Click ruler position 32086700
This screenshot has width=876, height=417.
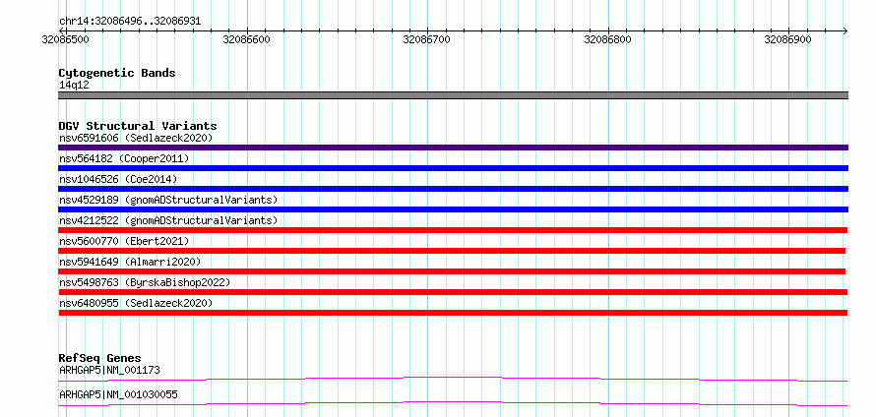427,39
